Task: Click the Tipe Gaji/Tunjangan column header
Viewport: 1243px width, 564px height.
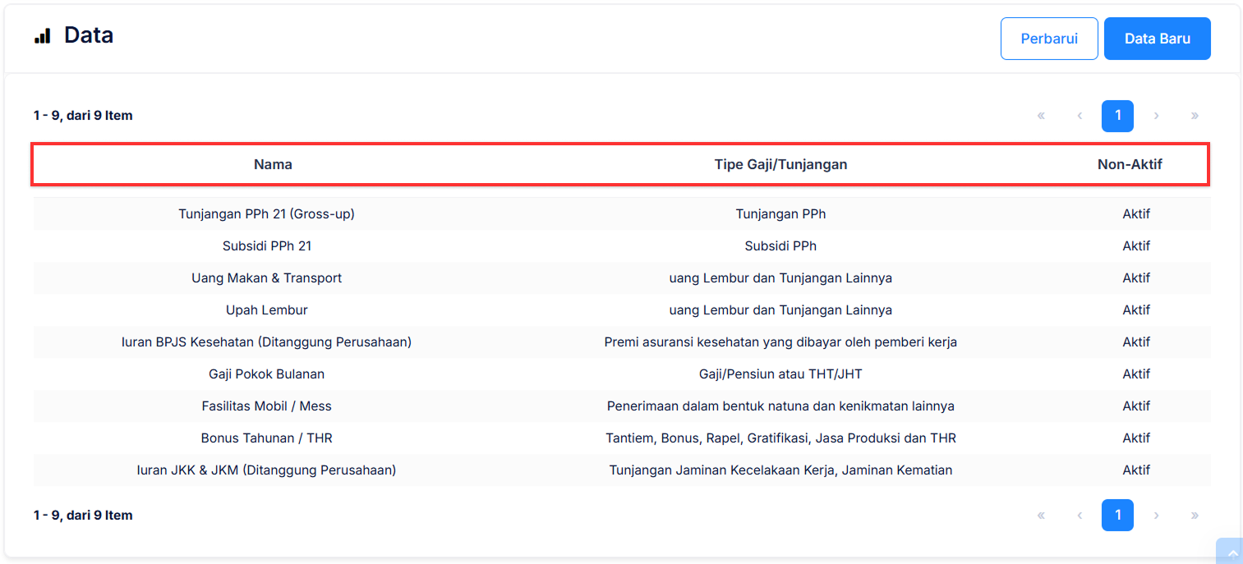Action: click(x=780, y=164)
